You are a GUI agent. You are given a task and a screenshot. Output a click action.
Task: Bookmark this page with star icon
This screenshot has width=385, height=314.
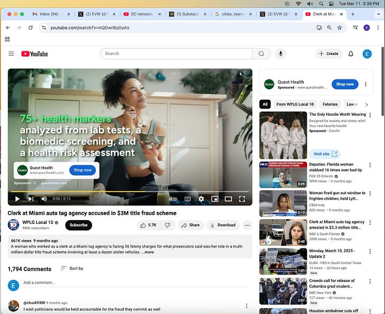tap(340, 28)
